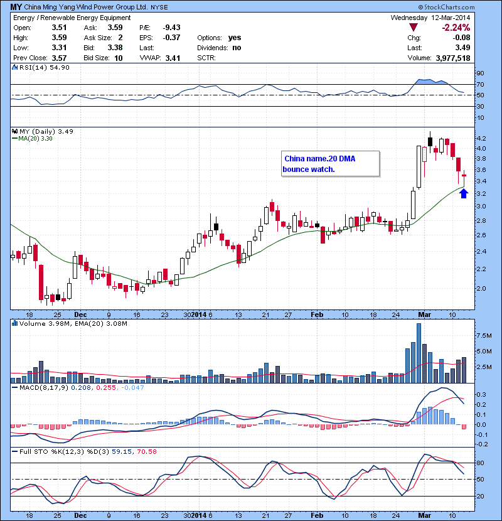Click the Prev Close value 3.57
This screenshot has width=502, height=521.
(x=59, y=58)
